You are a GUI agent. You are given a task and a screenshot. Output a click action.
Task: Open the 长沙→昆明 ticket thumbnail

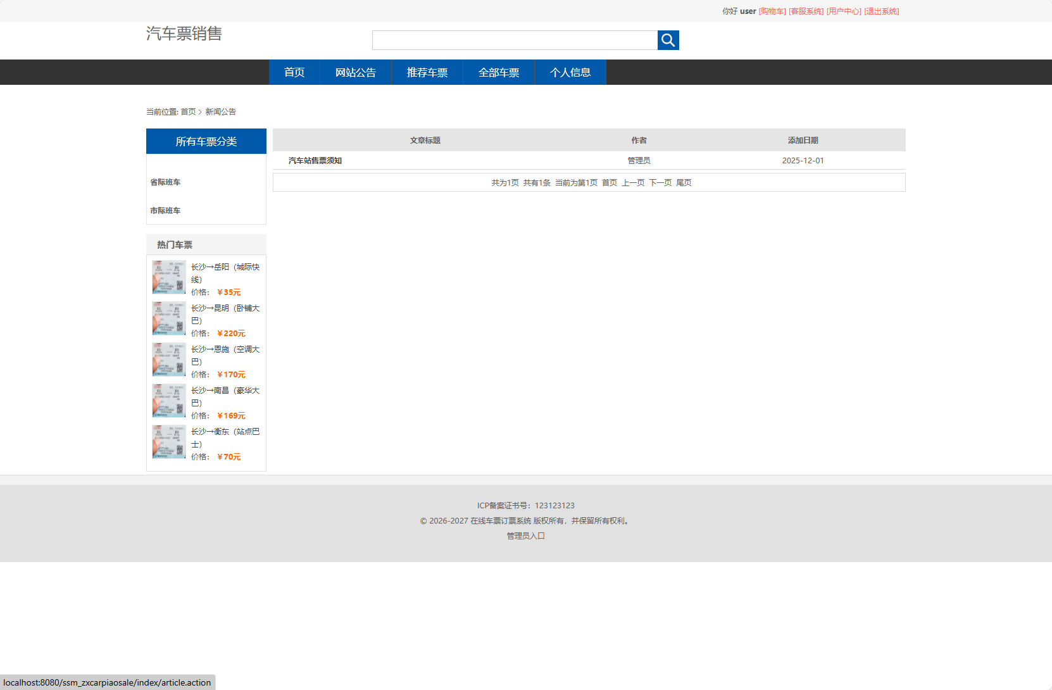point(169,318)
